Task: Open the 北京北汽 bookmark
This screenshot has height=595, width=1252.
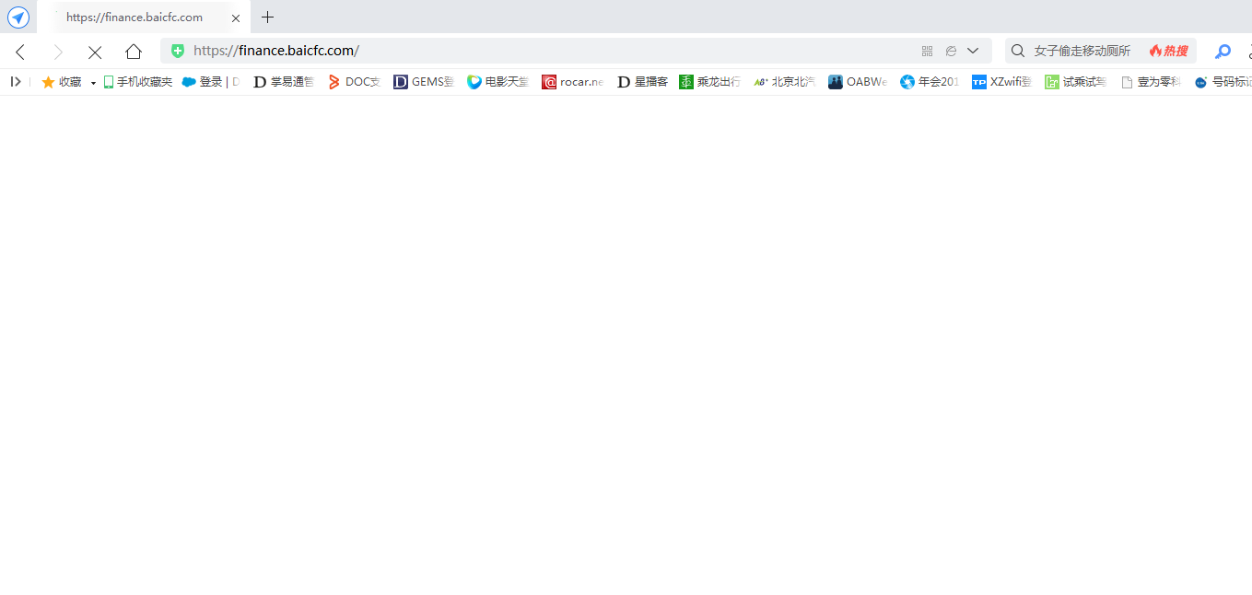Action: (784, 82)
